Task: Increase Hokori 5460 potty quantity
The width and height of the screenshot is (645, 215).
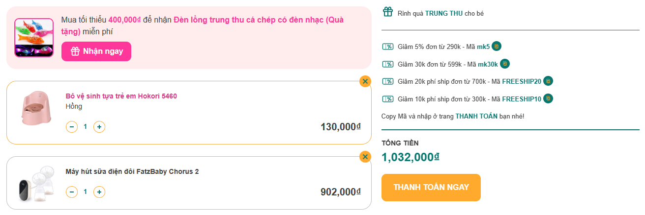Action: click(x=99, y=127)
